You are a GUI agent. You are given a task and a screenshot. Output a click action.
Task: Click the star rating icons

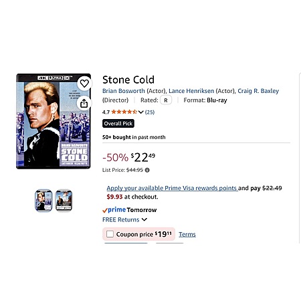coord(124,112)
